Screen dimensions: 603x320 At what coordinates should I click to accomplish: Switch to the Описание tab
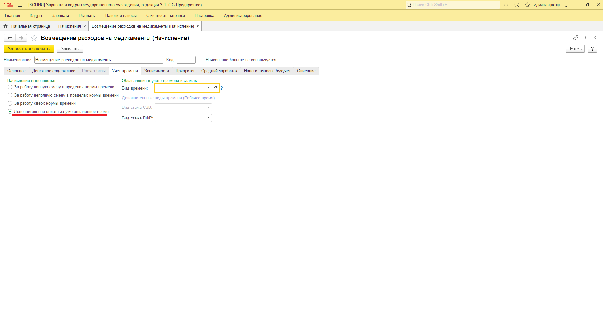point(306,71)
